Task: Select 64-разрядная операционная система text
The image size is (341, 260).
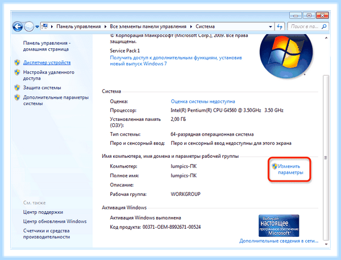Action: click(212, 134)
